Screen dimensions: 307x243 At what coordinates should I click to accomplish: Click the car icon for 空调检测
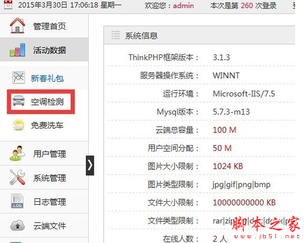[18, 100]
